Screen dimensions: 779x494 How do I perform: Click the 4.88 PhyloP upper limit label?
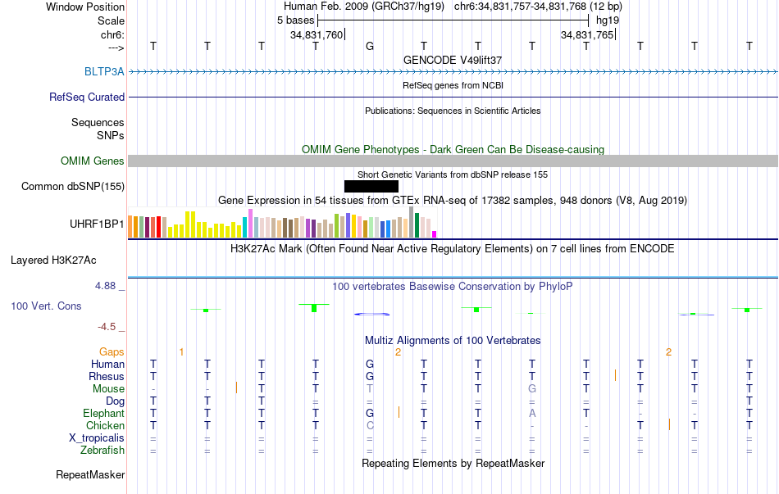coord(105,286)
